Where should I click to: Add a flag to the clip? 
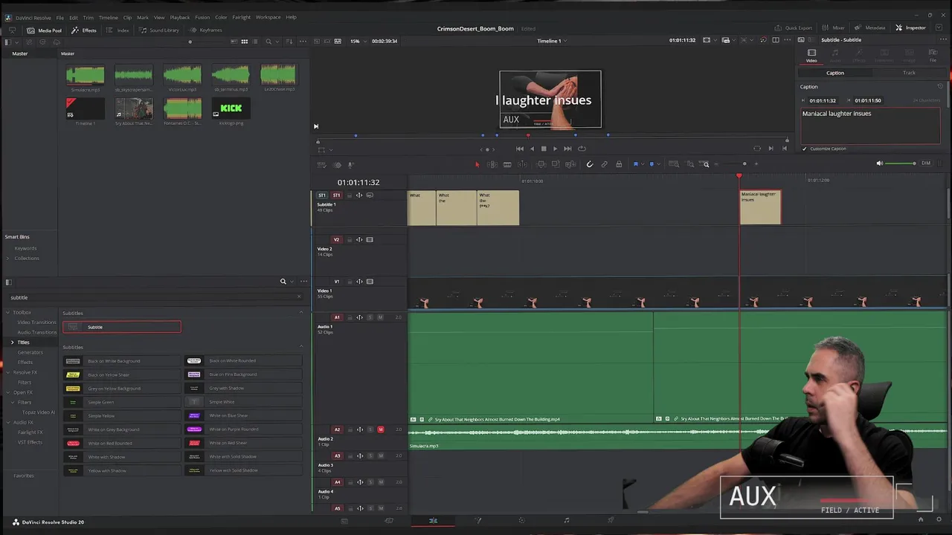[x=635, y=164]
